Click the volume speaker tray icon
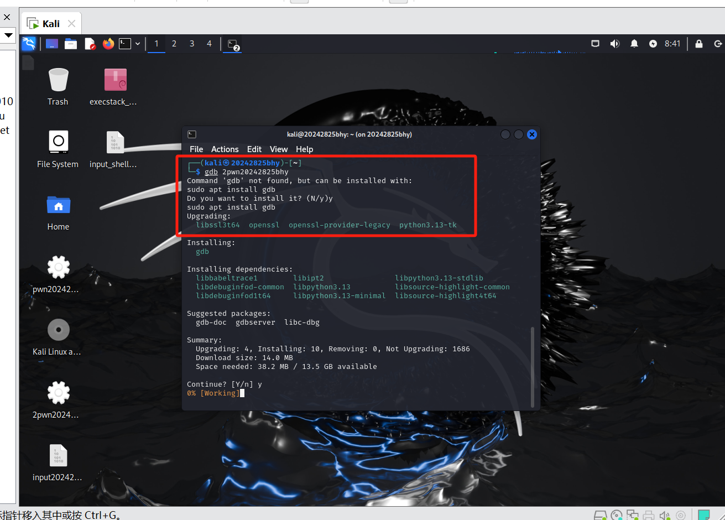 pyautogui.click(x=614, y=44)
